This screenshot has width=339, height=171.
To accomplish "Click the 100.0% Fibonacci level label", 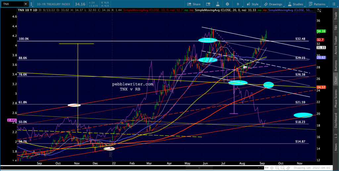I will 24,39.
